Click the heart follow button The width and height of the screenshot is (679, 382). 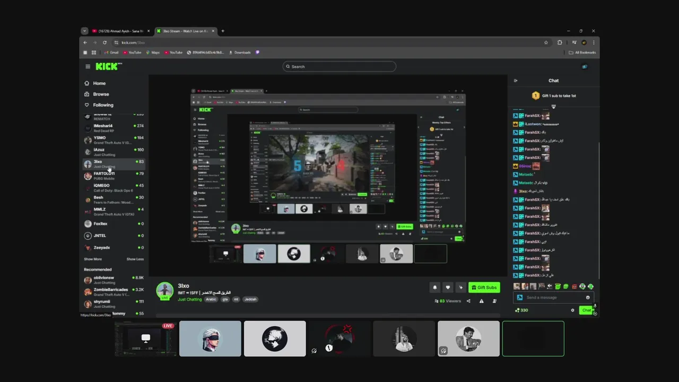click(448, 288)
